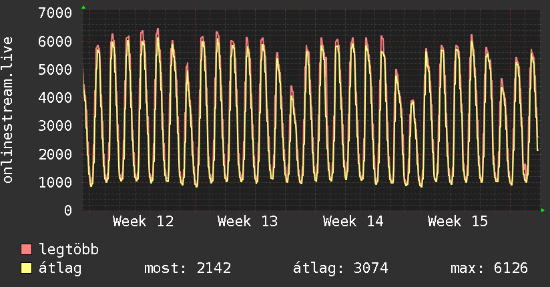Click the 1000 y-axis tick label
The image size is (550, 287).
click(x=55, y=182)
